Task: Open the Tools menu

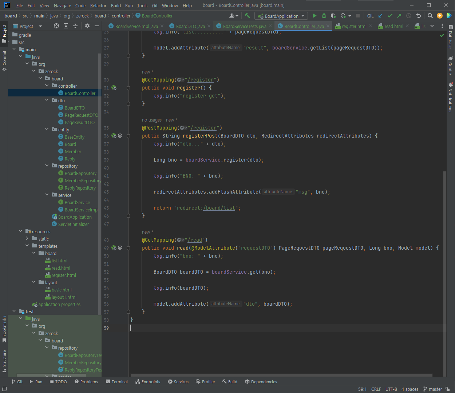Action: (x=142, y=5)
